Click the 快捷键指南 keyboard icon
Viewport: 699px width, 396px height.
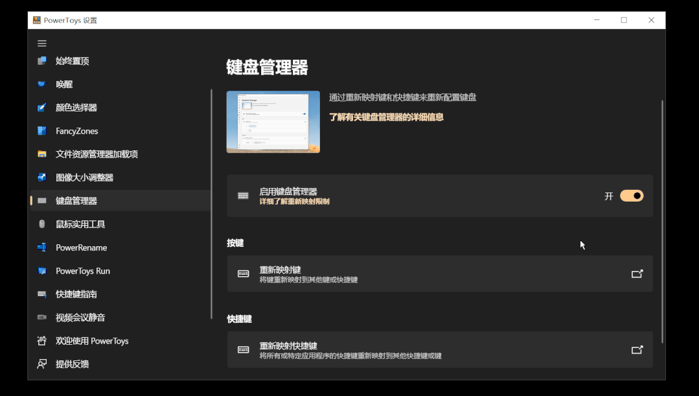pos(42,294)
